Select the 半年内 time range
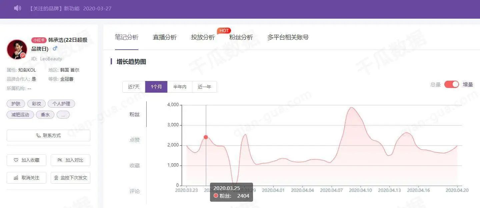 click(x=180, y=87)
